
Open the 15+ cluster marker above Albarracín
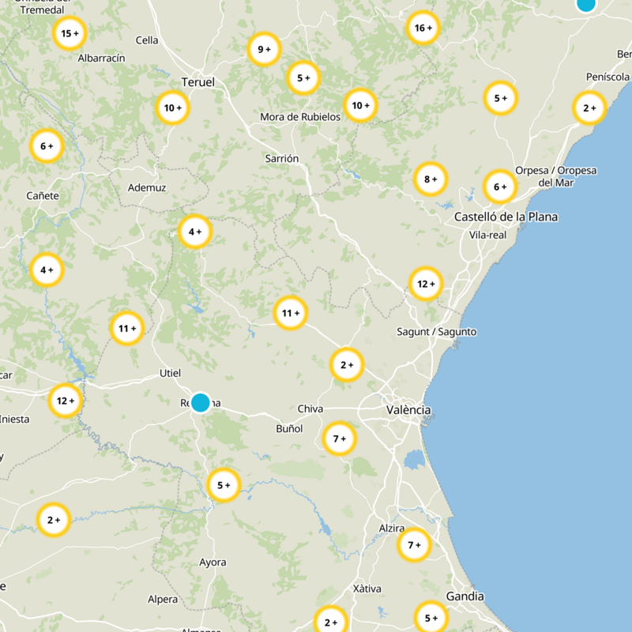(x=70, y=33)
